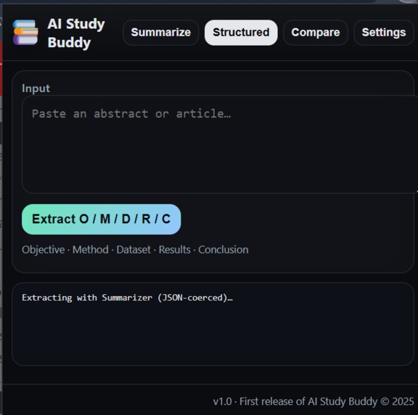Click the Input label
The height and width of the screenshot is (415, 418).
pyautogui.click(x=36, y=88)
